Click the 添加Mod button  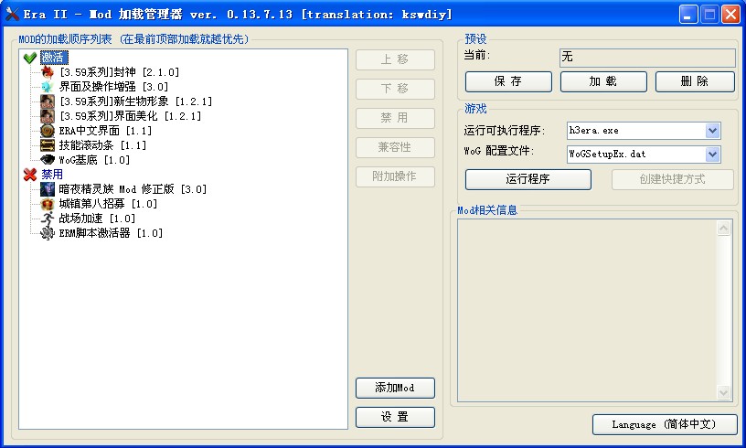click(395, 388)
